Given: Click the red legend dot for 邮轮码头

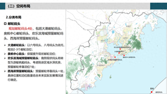Looking at the screenshot, I should (x=152, y=92).
